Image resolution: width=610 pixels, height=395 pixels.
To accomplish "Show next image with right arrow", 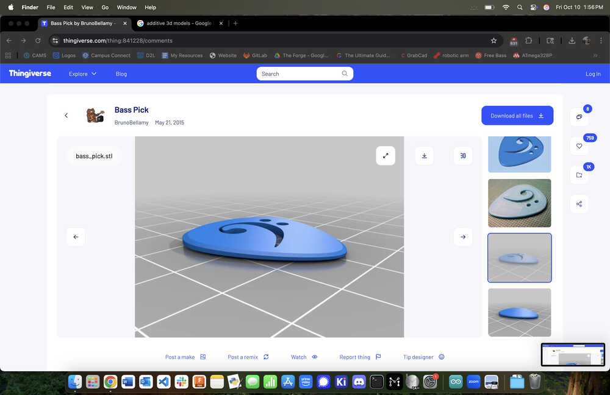I will pyautogui.click(x=463, y=237).
